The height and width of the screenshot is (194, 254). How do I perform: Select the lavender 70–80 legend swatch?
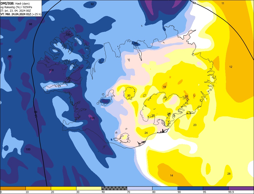[140, 188]
